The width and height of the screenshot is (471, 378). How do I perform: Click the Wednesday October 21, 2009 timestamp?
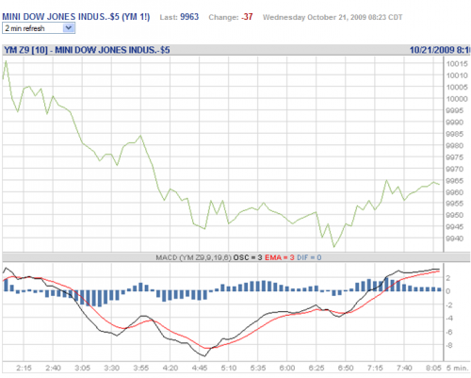[x=333, y=17]
